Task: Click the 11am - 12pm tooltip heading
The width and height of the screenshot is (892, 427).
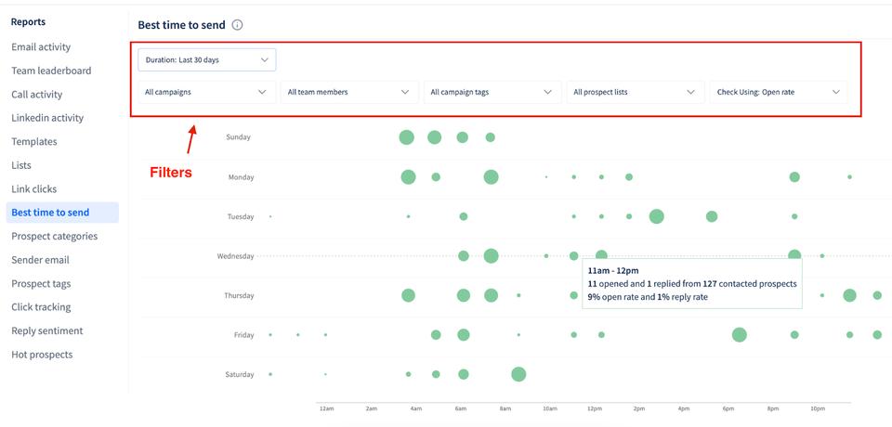Action: point(613,271)
